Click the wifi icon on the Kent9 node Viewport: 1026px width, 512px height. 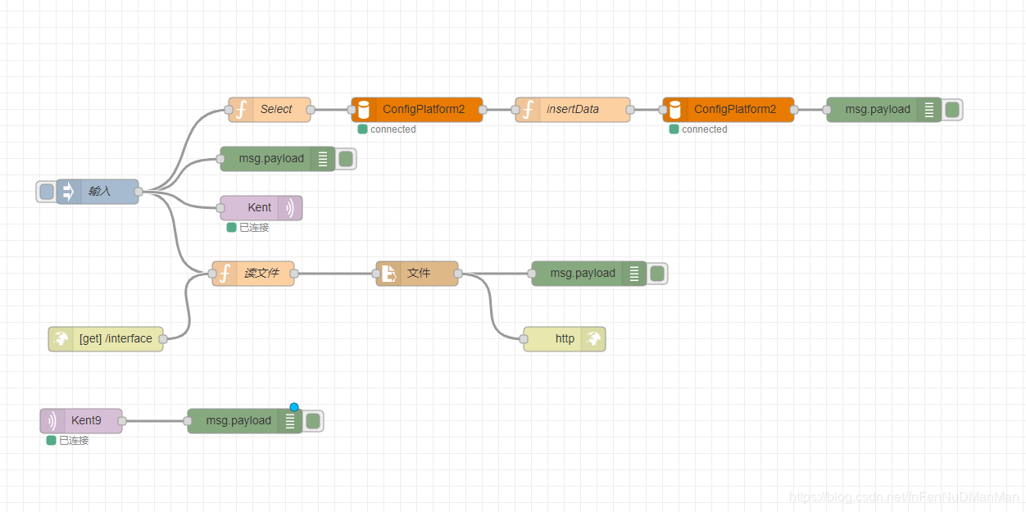[x=52, y=420]
